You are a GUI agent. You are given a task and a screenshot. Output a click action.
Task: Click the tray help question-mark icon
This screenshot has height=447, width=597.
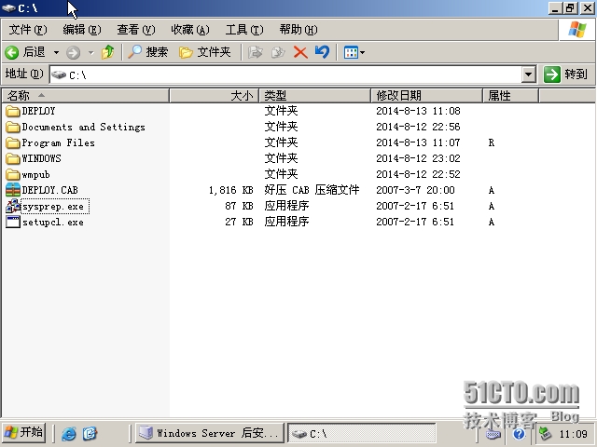(x=519, y=434)
